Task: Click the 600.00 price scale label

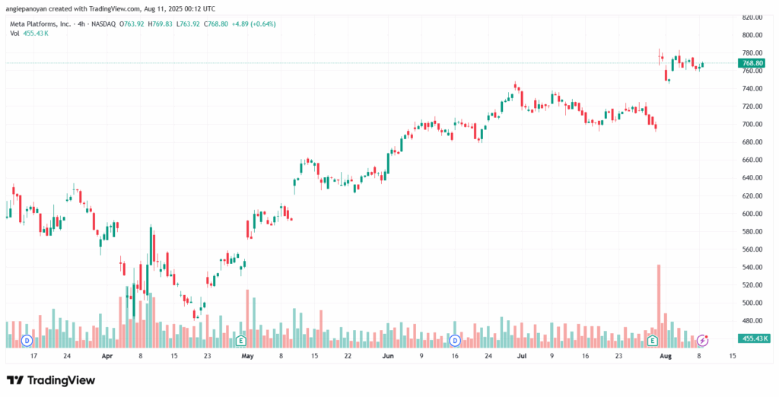Action: click(x=752, y=214)
